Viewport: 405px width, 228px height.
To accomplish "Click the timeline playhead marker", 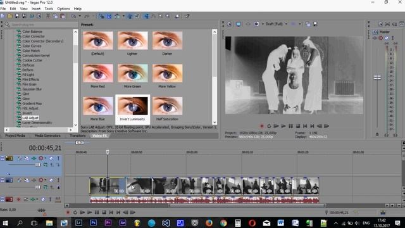I will point(108,152).
